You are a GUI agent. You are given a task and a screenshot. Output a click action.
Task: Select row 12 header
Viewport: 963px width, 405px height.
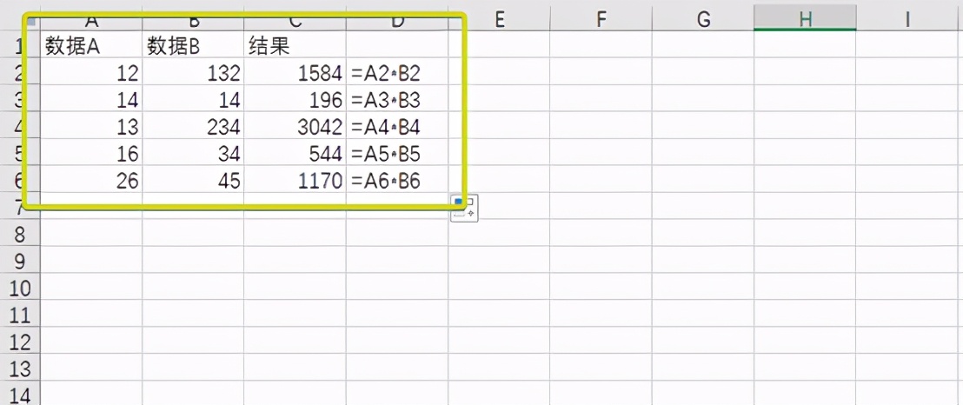pyautogui.click(x=20, y=343)
